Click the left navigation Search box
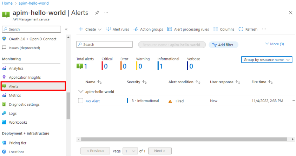 click(x=32, y=29)
